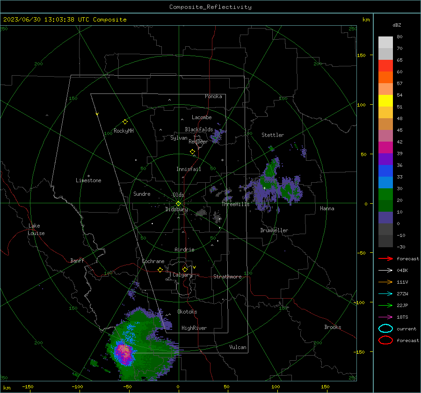Click the intense magenta storm core southwest of Okotoks

point(124,353)
